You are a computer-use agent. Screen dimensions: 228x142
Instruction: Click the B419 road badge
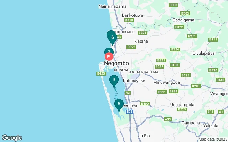129,20
